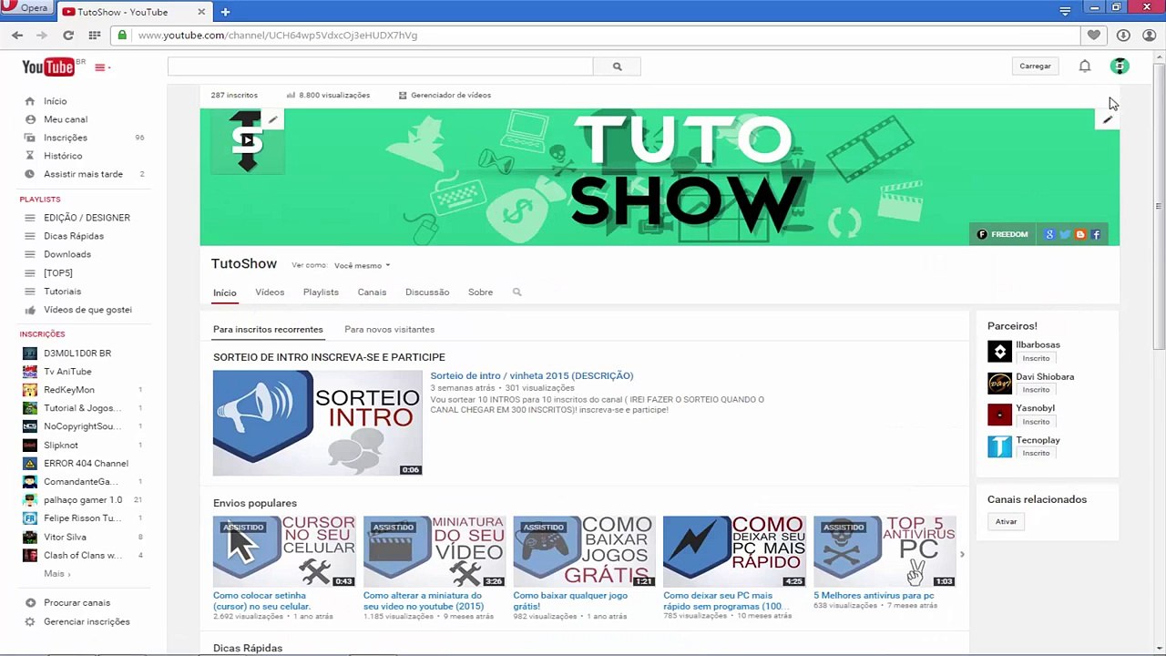The image size is (1166, 656).
Task: Open the guide menu next to YouTube logo
Action: (x=100, y=67)
